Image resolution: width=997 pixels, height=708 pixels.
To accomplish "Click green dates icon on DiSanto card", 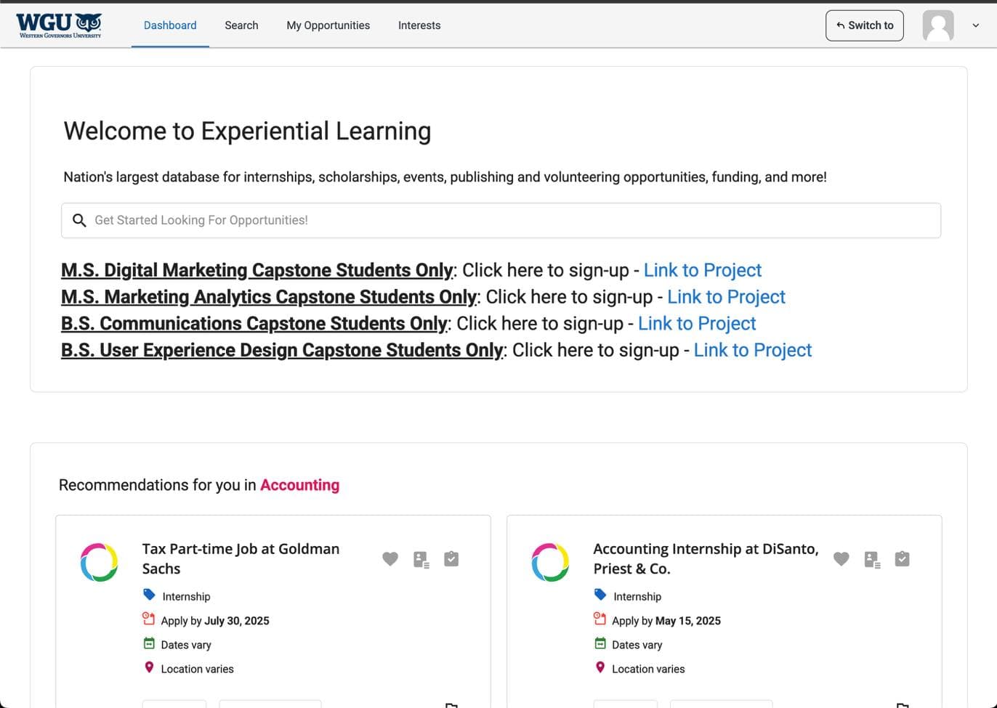I will pyautogui.click(x=600, y=643).
